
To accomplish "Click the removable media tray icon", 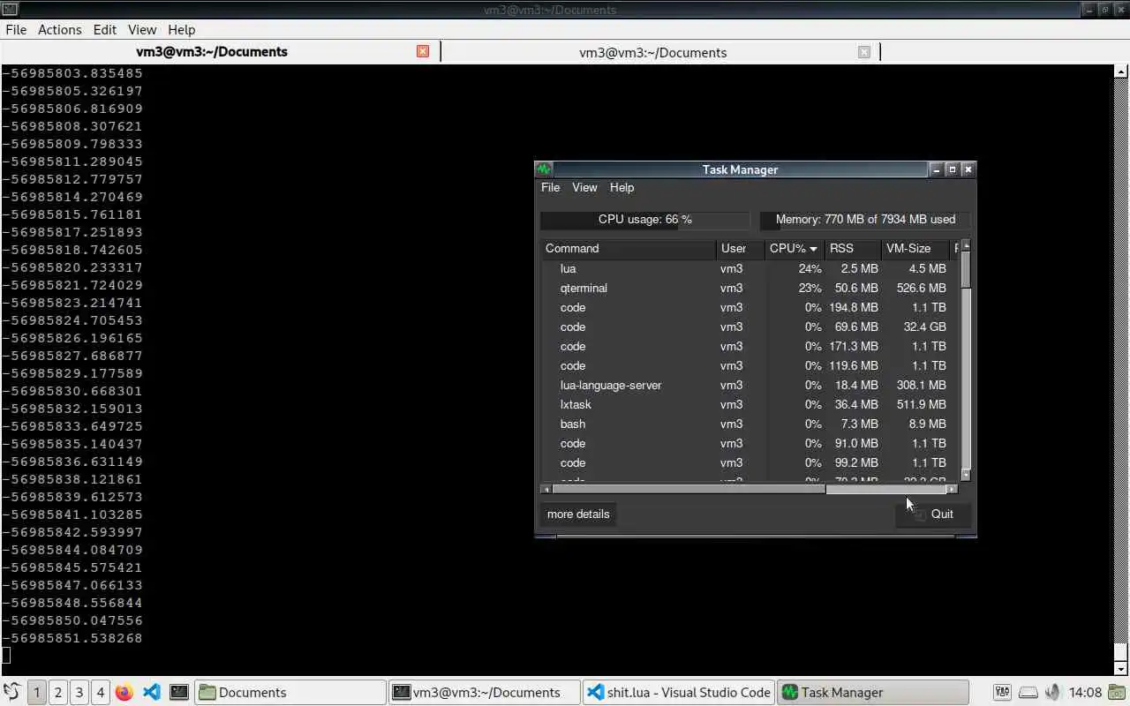I will [1028, 692].
